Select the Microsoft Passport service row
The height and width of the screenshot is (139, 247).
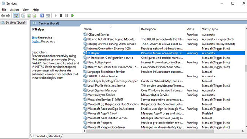coord(164,123)
